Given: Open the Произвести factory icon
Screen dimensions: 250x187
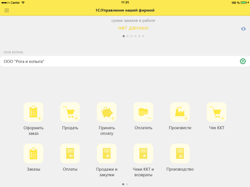Looking at the screenshot, I should tap(180, 112).
